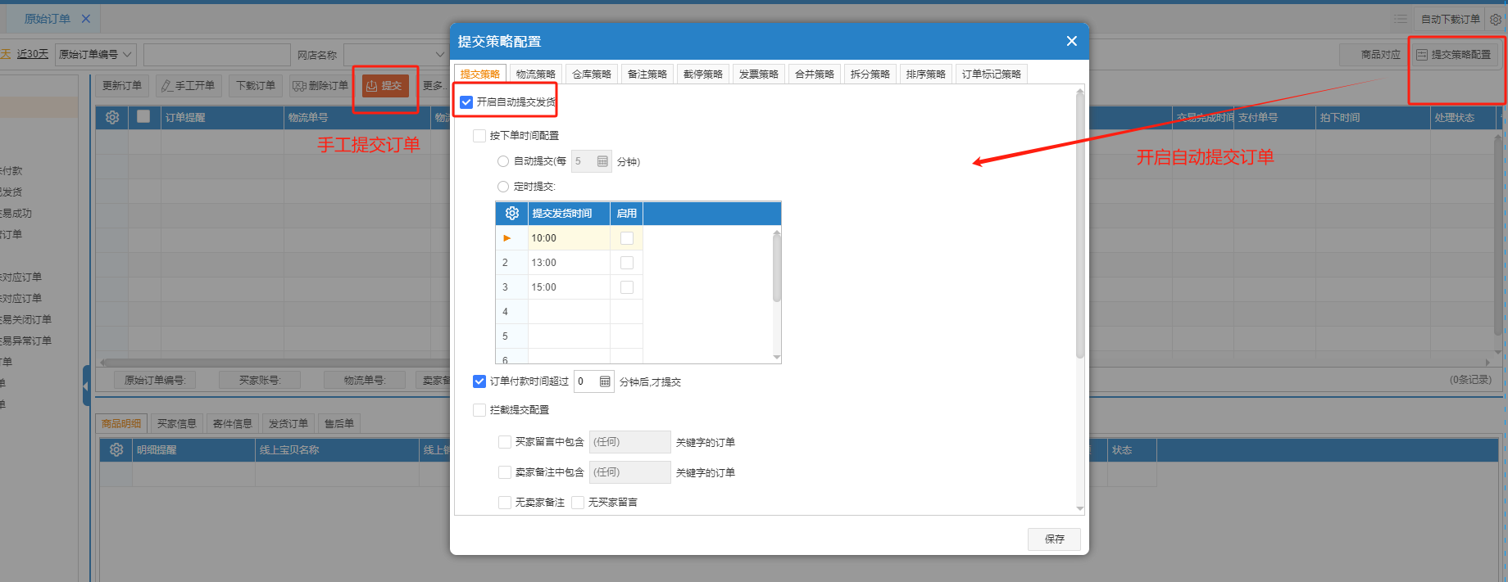Toggle select-all checkbox in order list header
The height and width of the screenshot is (582, 1508).
[x=143, y=116]
